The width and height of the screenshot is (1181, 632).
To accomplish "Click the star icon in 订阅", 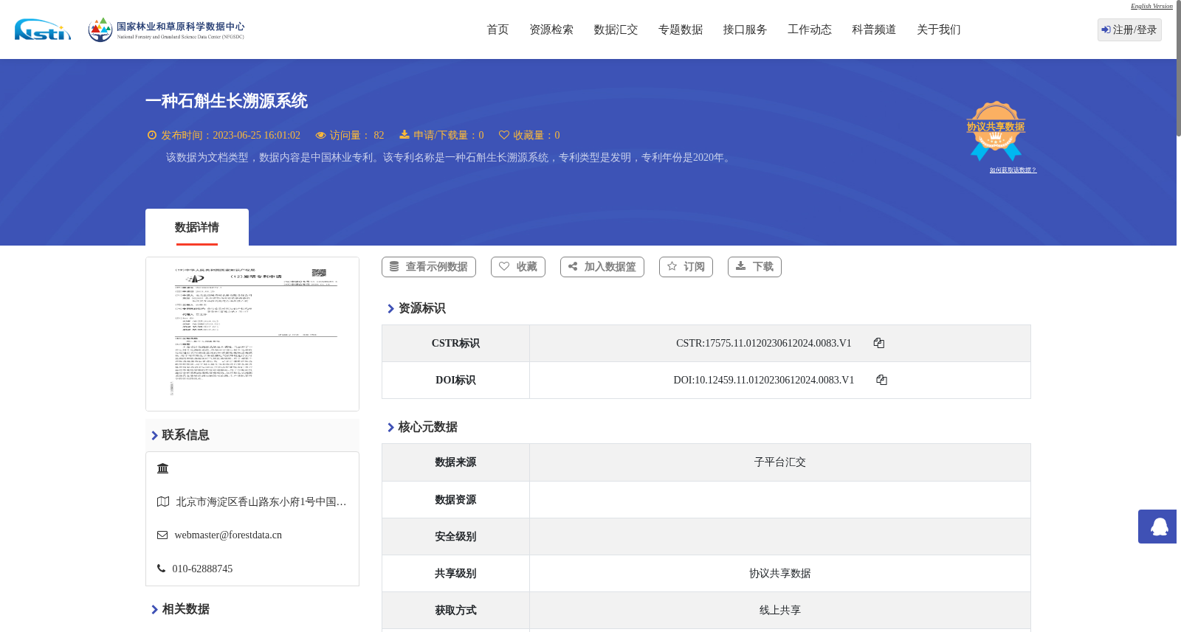I will coord(672,266).
